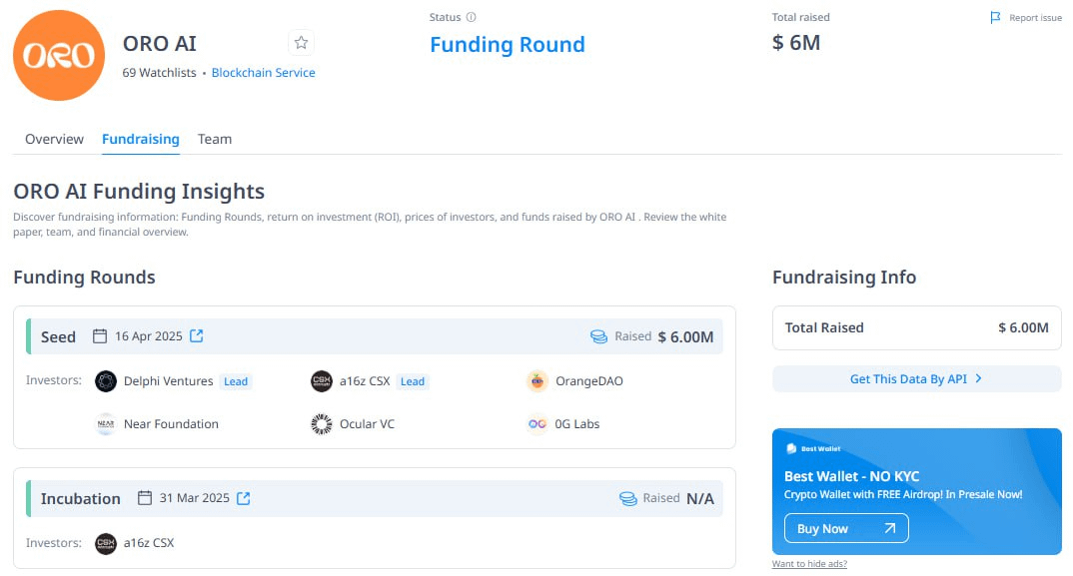Click the Report issue flag icon
1073x576 pixels.
(x=996, y=17)
